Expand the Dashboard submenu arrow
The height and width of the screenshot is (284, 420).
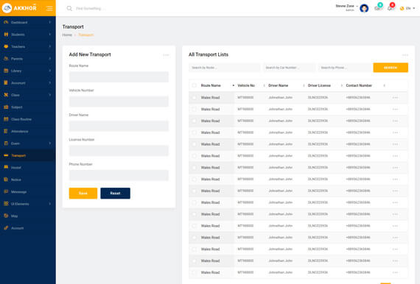click(50, 22)
